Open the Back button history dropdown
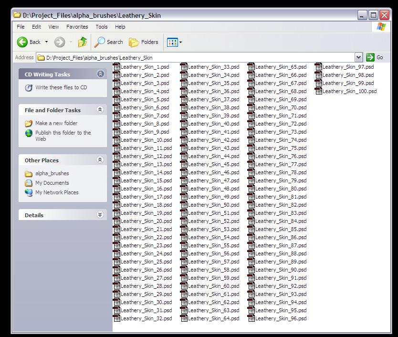 (46, 42)
